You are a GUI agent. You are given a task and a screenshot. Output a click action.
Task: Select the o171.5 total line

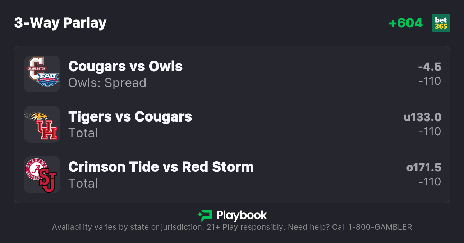point(423,168)
